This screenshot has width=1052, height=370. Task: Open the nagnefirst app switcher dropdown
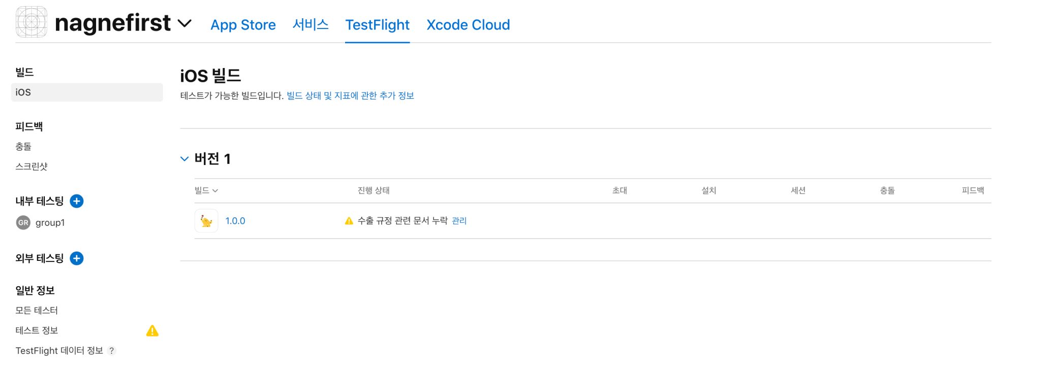[184, 23]
